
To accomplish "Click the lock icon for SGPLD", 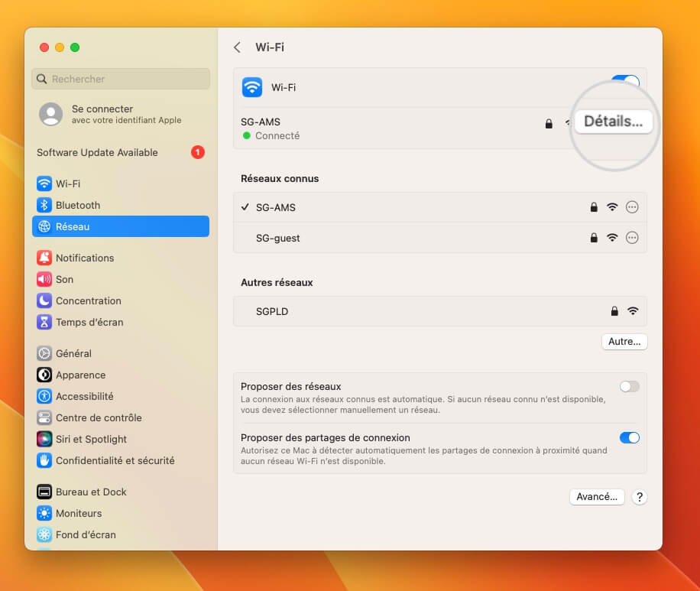I will 614,311.
